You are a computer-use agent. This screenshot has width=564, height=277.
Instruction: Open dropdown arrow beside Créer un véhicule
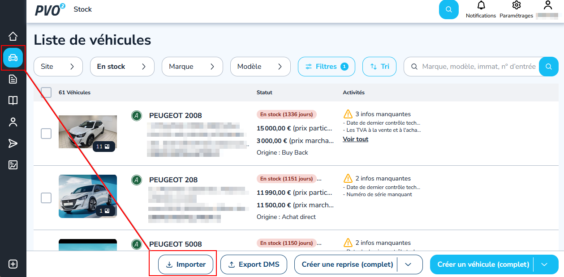click(x=544, y=264)
